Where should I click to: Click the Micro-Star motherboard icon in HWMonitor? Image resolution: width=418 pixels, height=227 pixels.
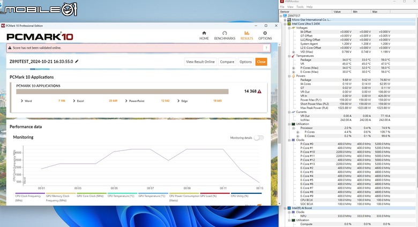(x=289, y=20)
